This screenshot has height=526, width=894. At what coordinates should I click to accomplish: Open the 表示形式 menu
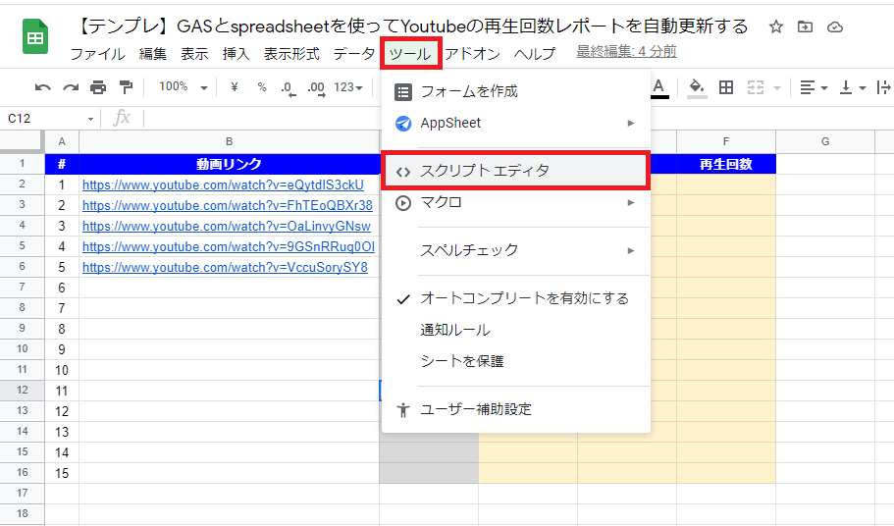(x=291, y=54)
